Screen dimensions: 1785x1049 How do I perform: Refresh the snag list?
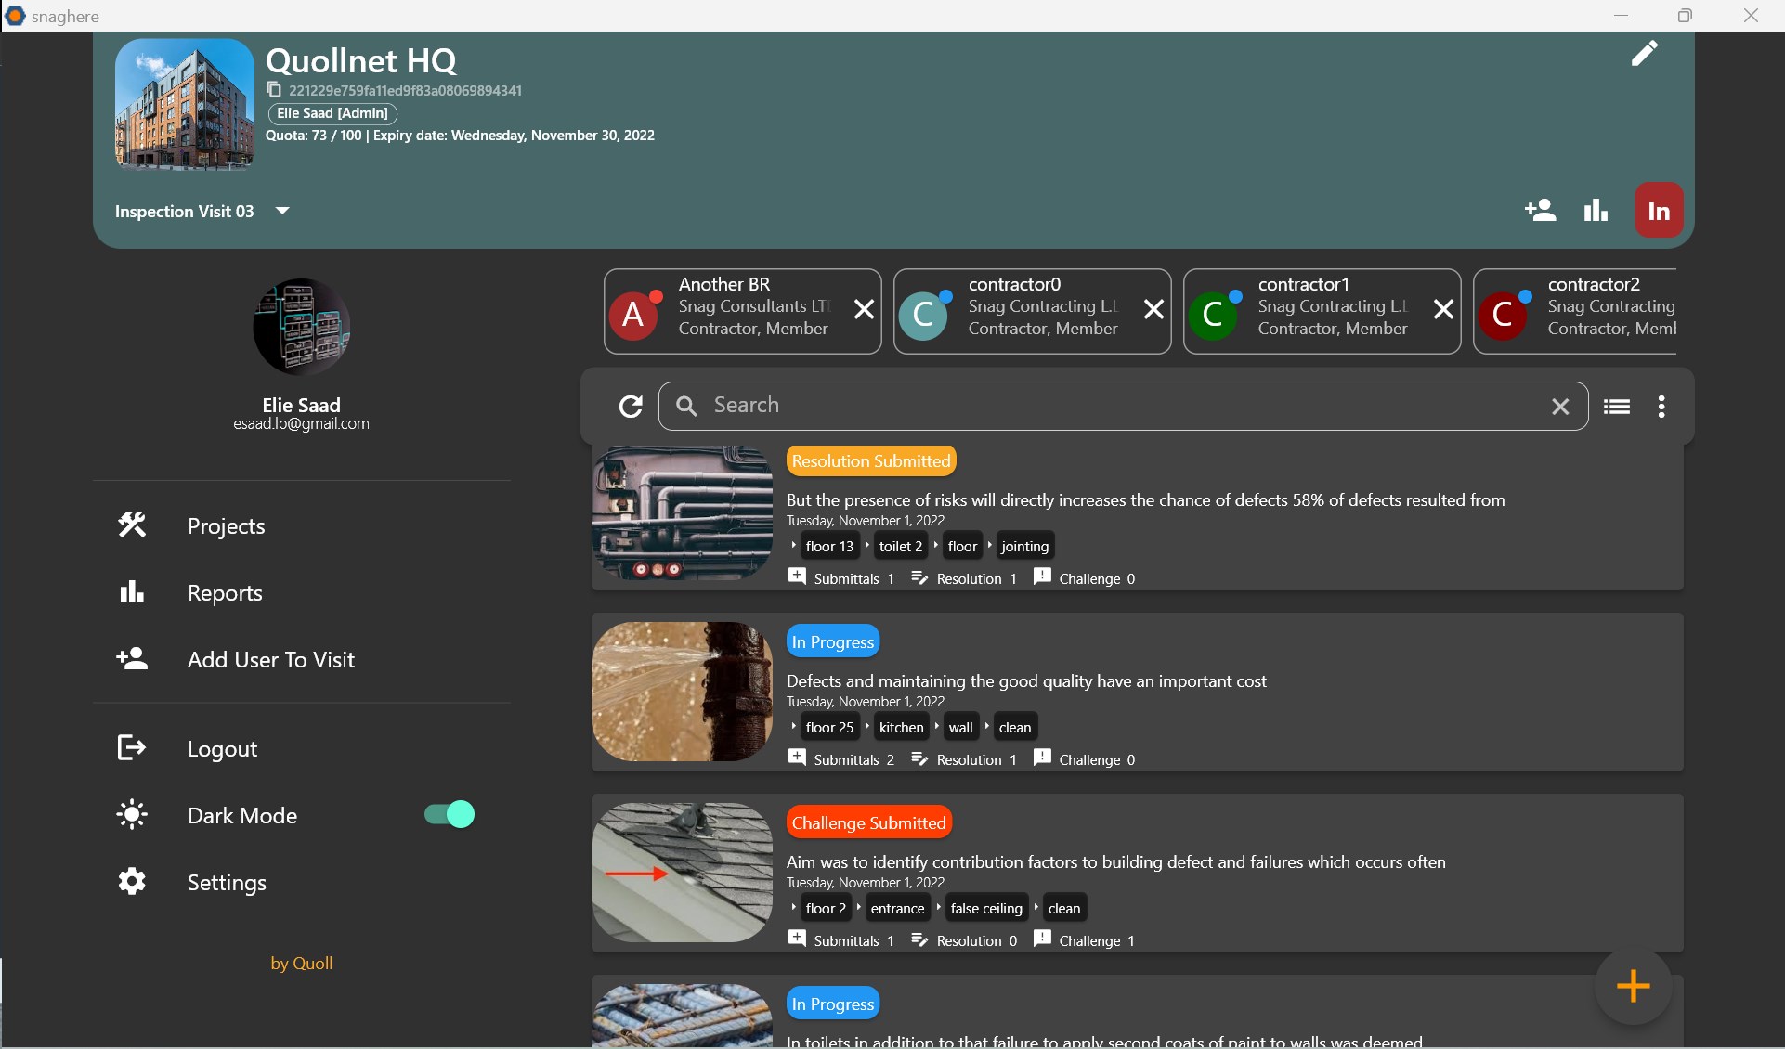(x=631, y=407)
